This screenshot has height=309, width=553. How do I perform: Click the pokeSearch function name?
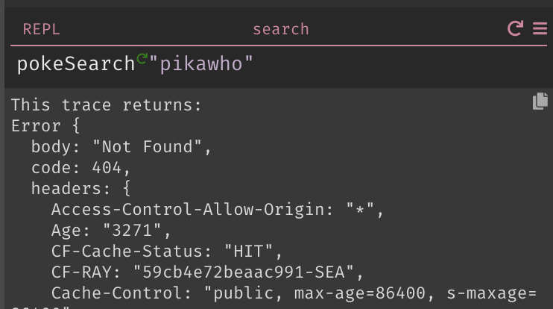[x=76, y=64]
